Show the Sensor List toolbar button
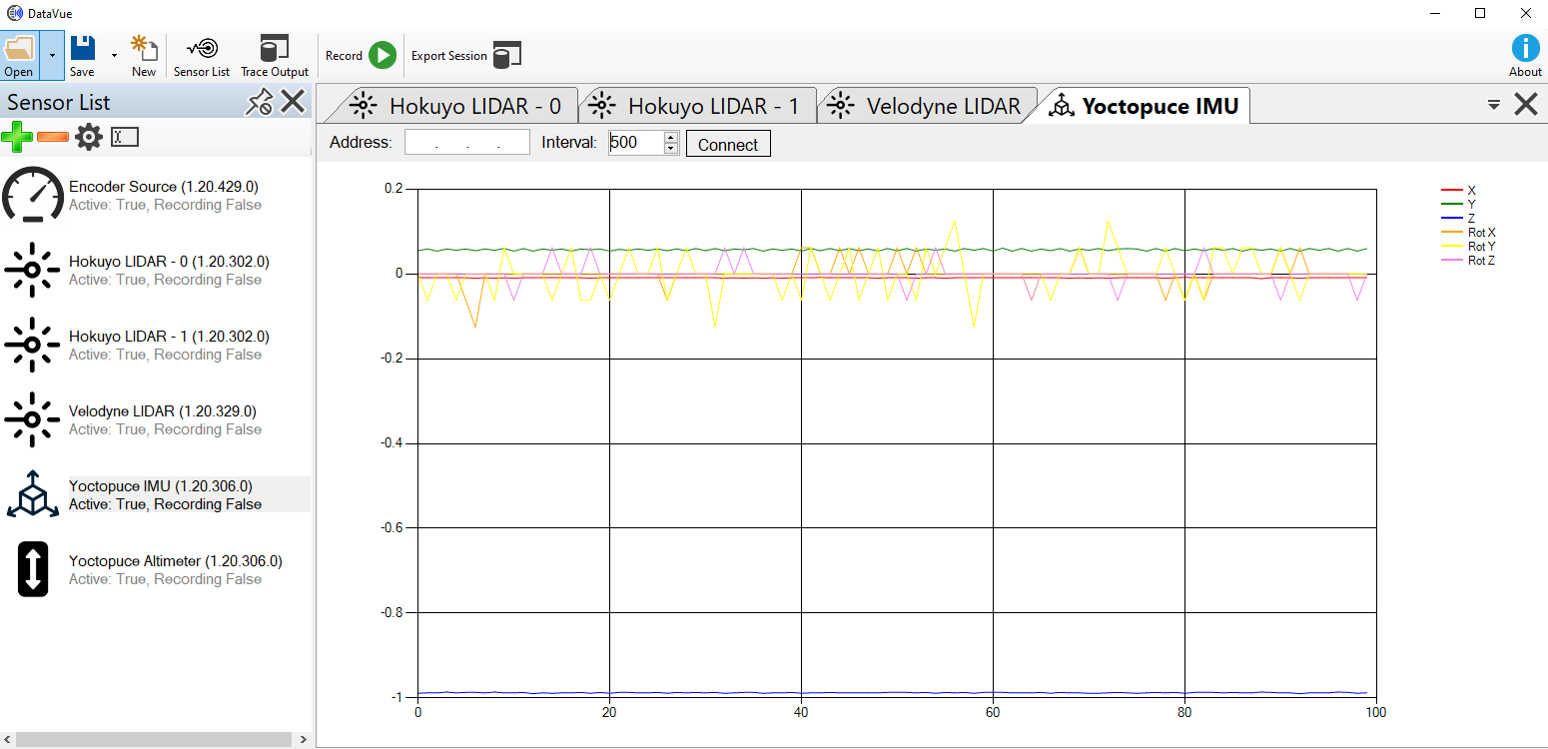Screen dimensions: 1548x749 (x=202, y=55)
